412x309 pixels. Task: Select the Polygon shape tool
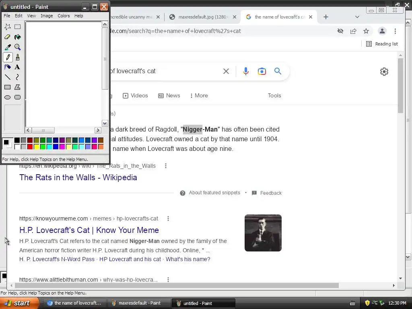[18, 87]
